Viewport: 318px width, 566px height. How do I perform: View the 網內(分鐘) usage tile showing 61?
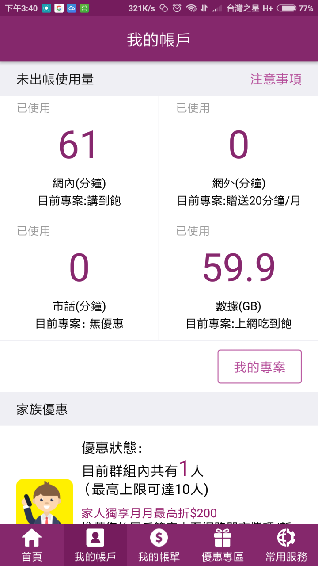pos(79,157)
